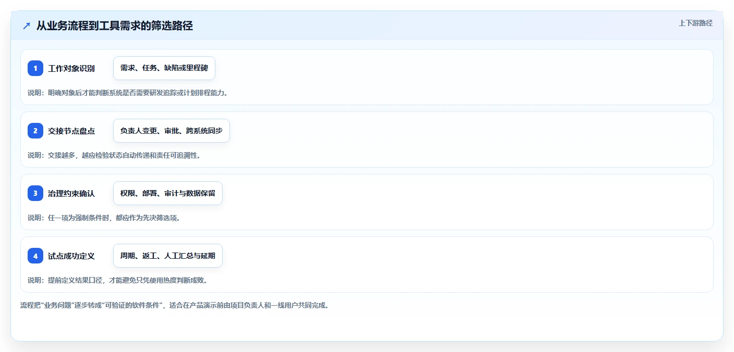Click the step number 4 badge
Viewport: 734px width, 352px height.
35,256
